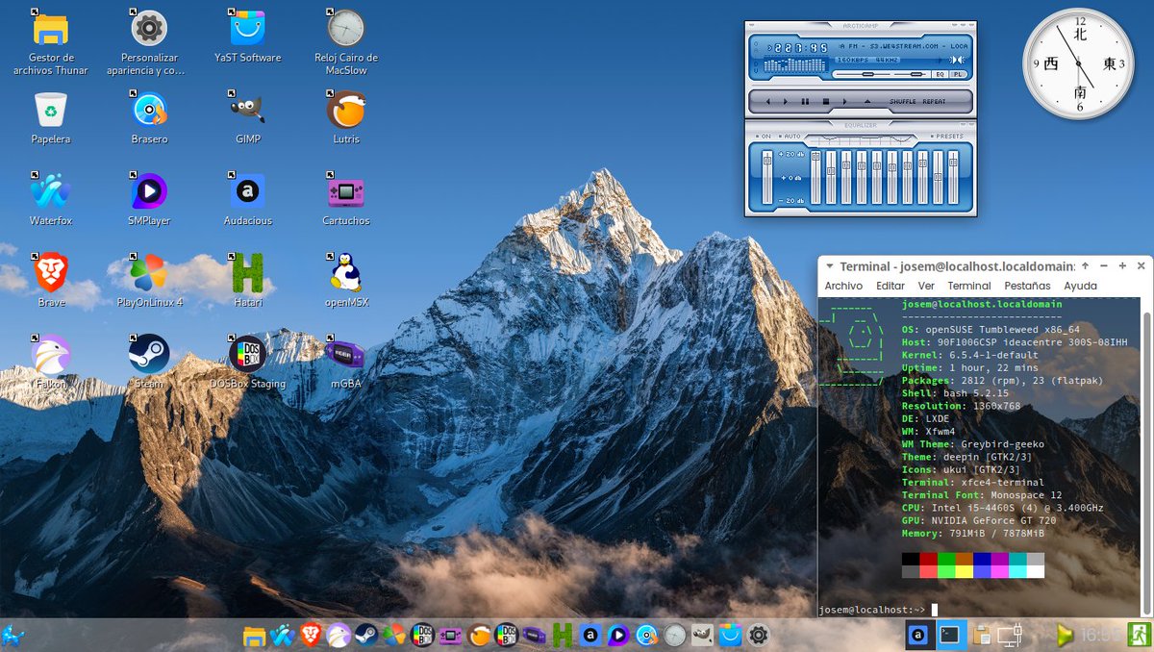Screen dimensions: 1154x652
Task: Click the eject open-file button
Action: coord(867,102)
